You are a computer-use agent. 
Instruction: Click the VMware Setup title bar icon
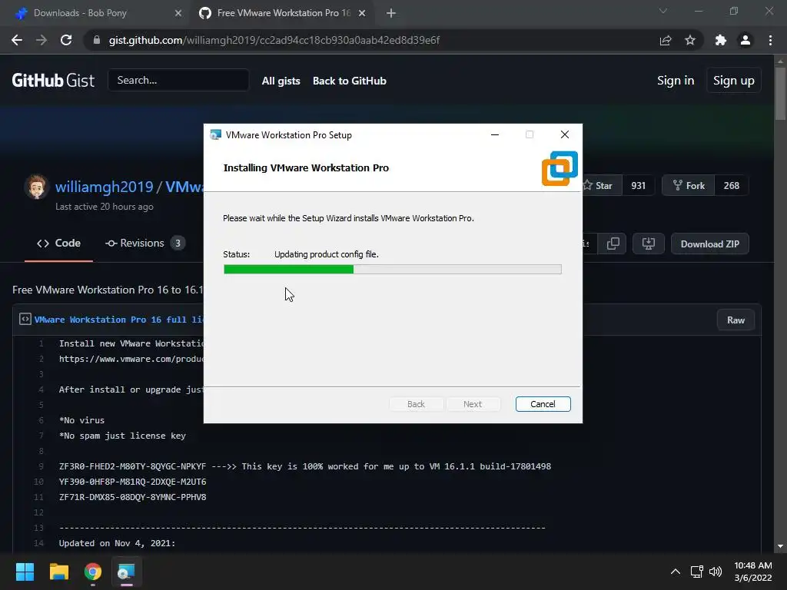click(216, 135)
